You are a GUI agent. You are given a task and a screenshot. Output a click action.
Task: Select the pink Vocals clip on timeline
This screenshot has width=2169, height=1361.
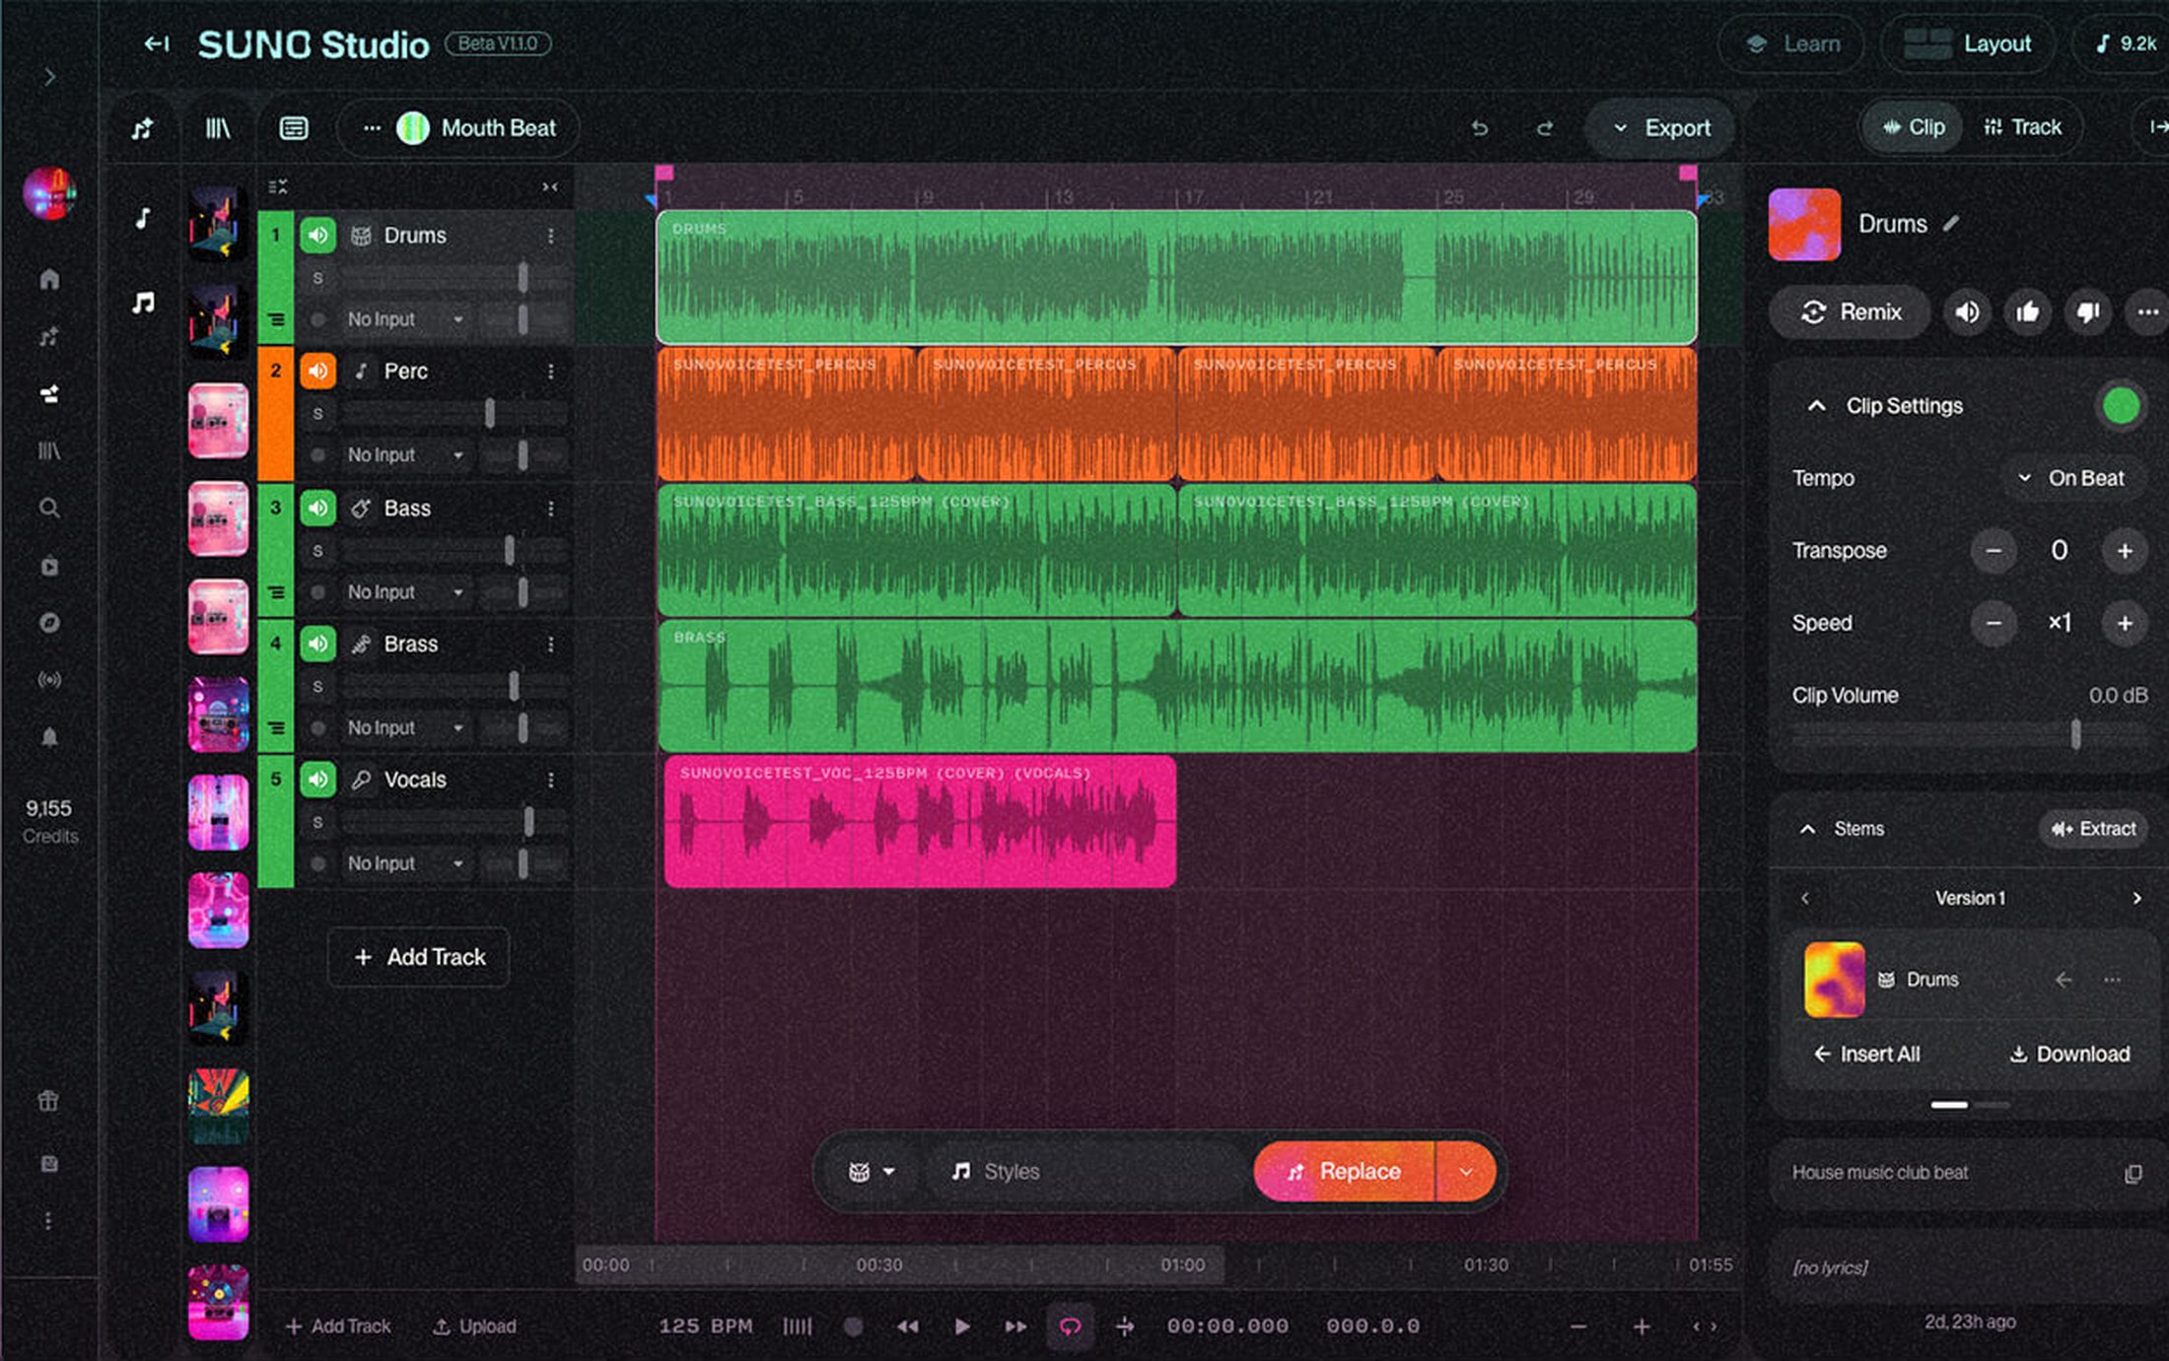(920, 822)
